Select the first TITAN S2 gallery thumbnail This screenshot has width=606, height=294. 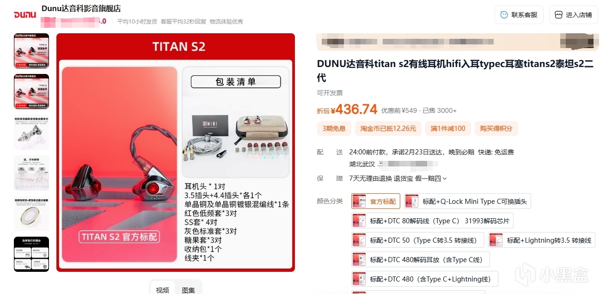pyautogui.click(x=31, y=51)
